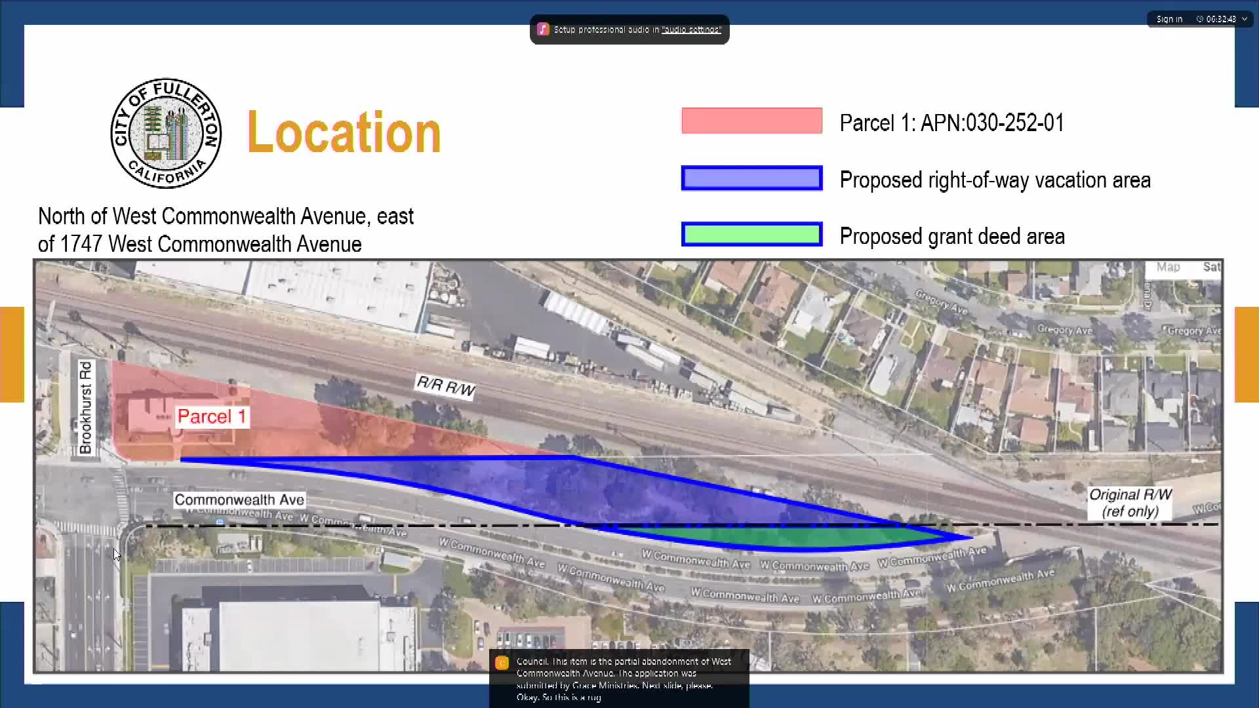Image resolution: width=1259 pixels, height=708 pixels.
Task: Open the "audio settings" link
Action: coord(691,29)
